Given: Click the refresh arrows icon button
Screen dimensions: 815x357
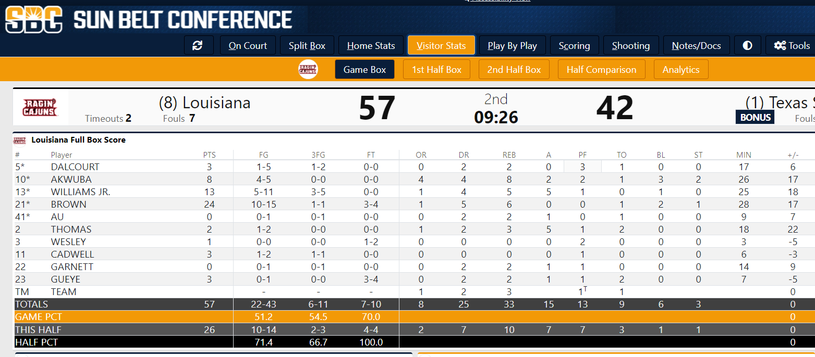Looking at the screenshot, I should click(198, 45).
